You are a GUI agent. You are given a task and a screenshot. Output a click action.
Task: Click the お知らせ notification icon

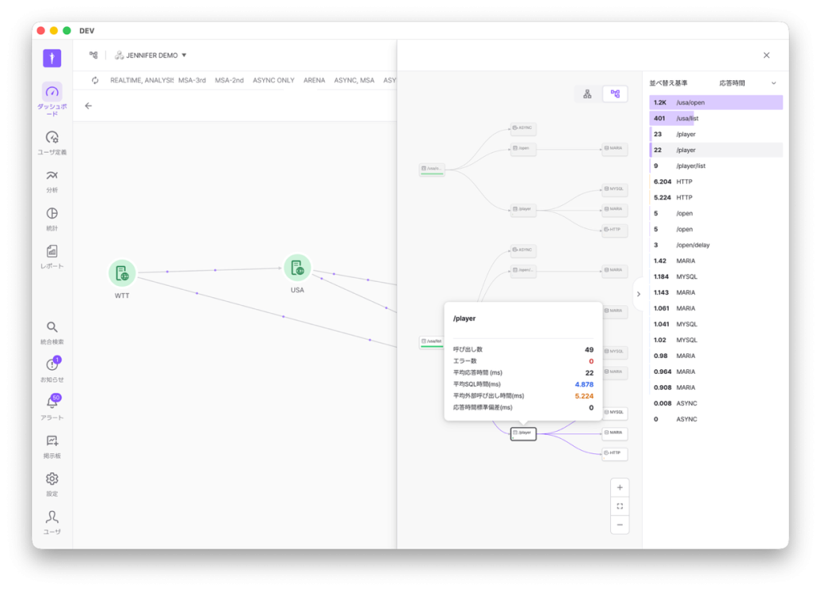point(51,365)
